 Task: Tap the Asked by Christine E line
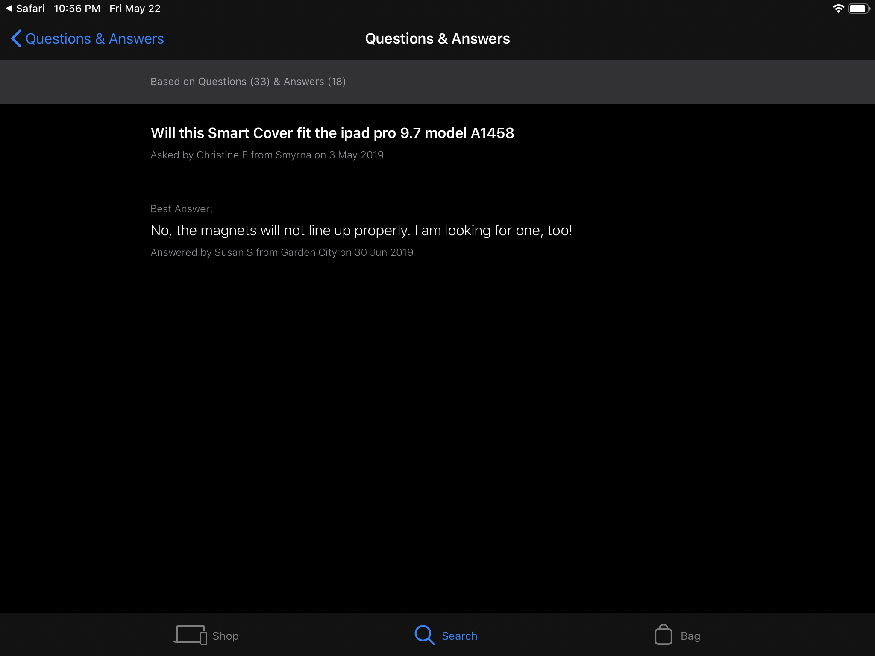267,155
